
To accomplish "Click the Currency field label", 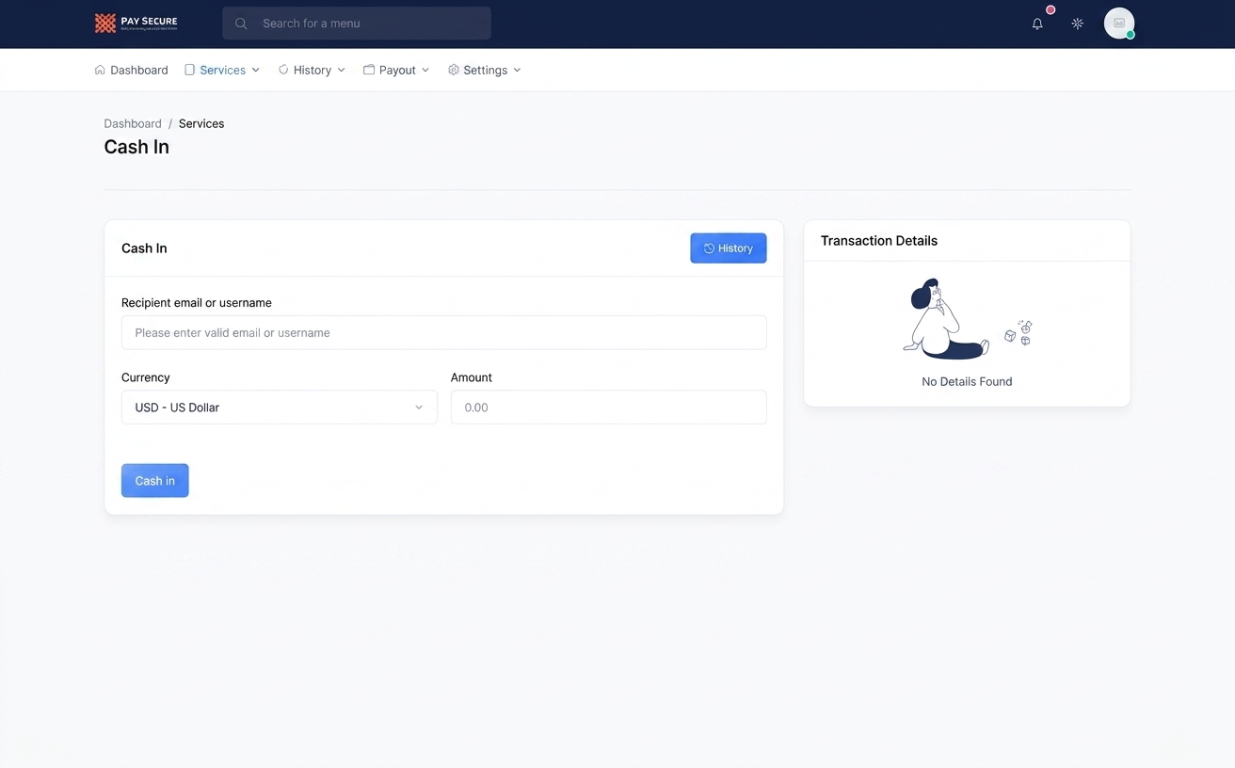I will [146, 377].
